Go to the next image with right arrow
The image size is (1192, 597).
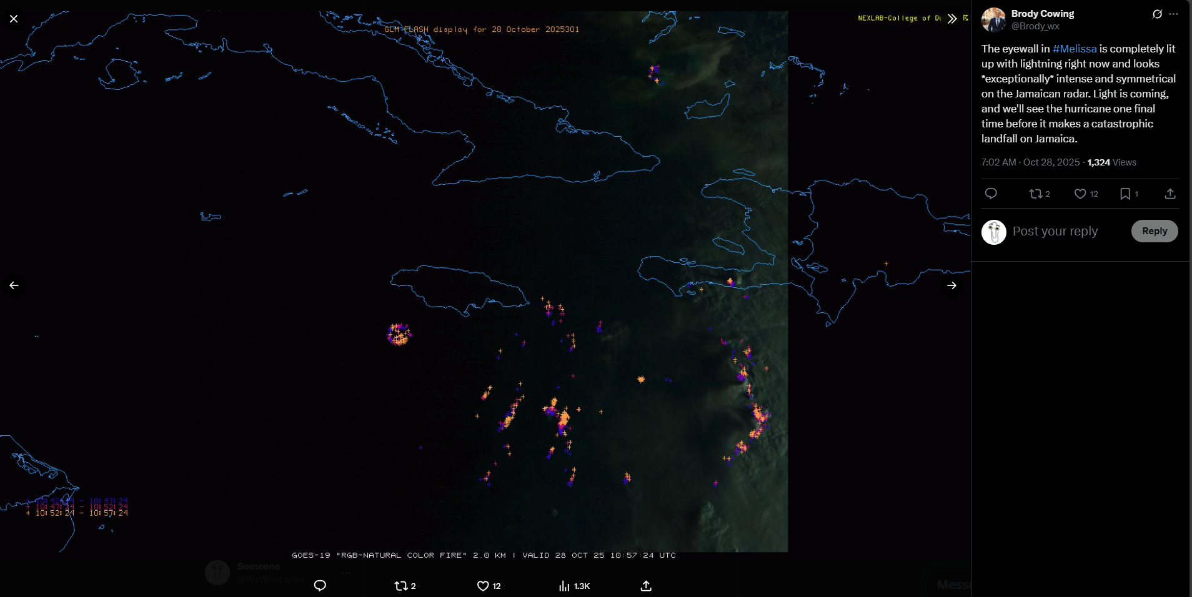tap(951, 285)
